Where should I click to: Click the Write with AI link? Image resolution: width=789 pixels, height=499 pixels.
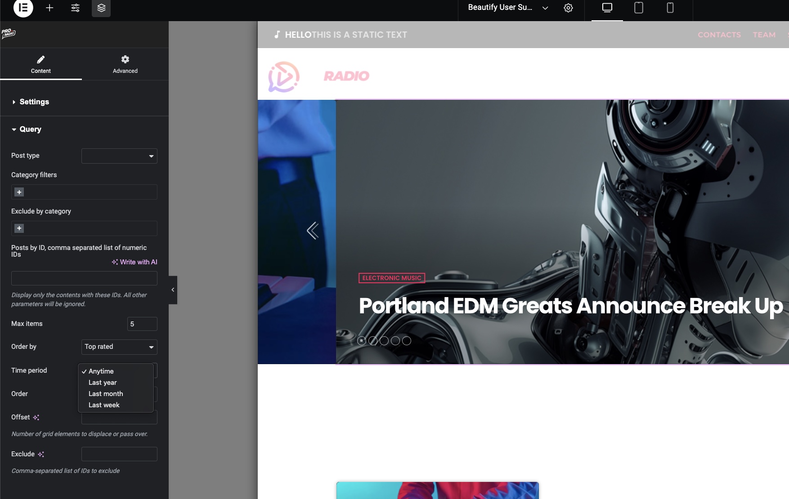coord(134,262)
